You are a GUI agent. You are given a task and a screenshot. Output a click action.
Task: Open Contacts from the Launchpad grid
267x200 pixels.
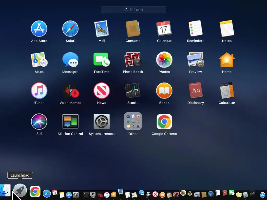pyautogui.click(x=133, y=29)
